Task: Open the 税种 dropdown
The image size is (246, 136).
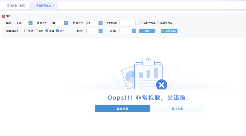Action: point(101,31)
